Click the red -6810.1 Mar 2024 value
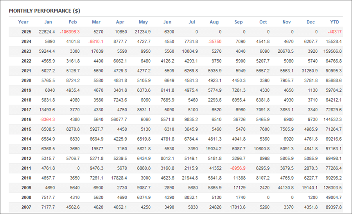 [96, 41]
